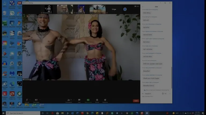The height and width of the screenshot is (115, 206).
Task: Click the green Share Screen icon
Action: click(88, 100)
